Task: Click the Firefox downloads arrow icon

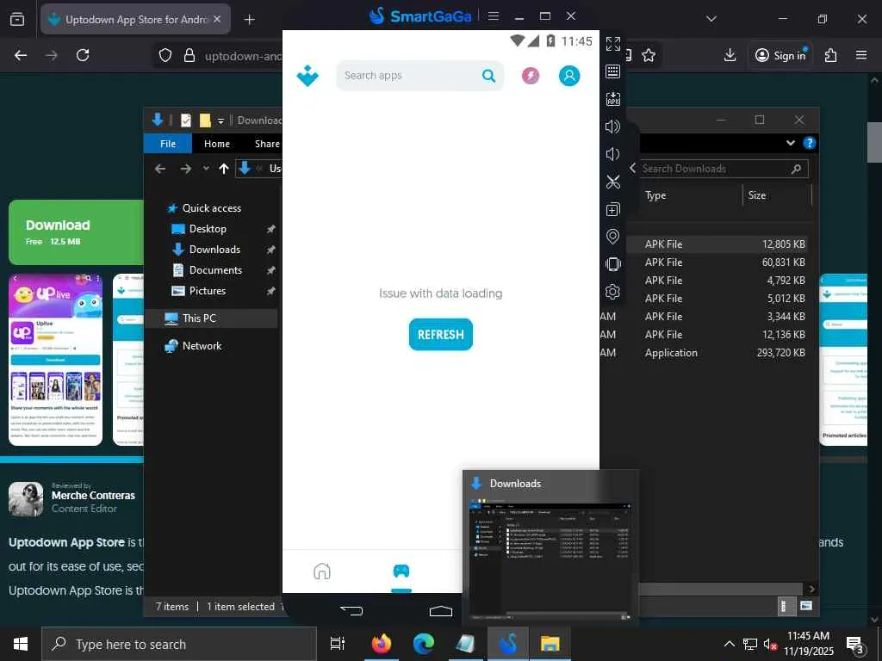Action: tap(730, 55)
